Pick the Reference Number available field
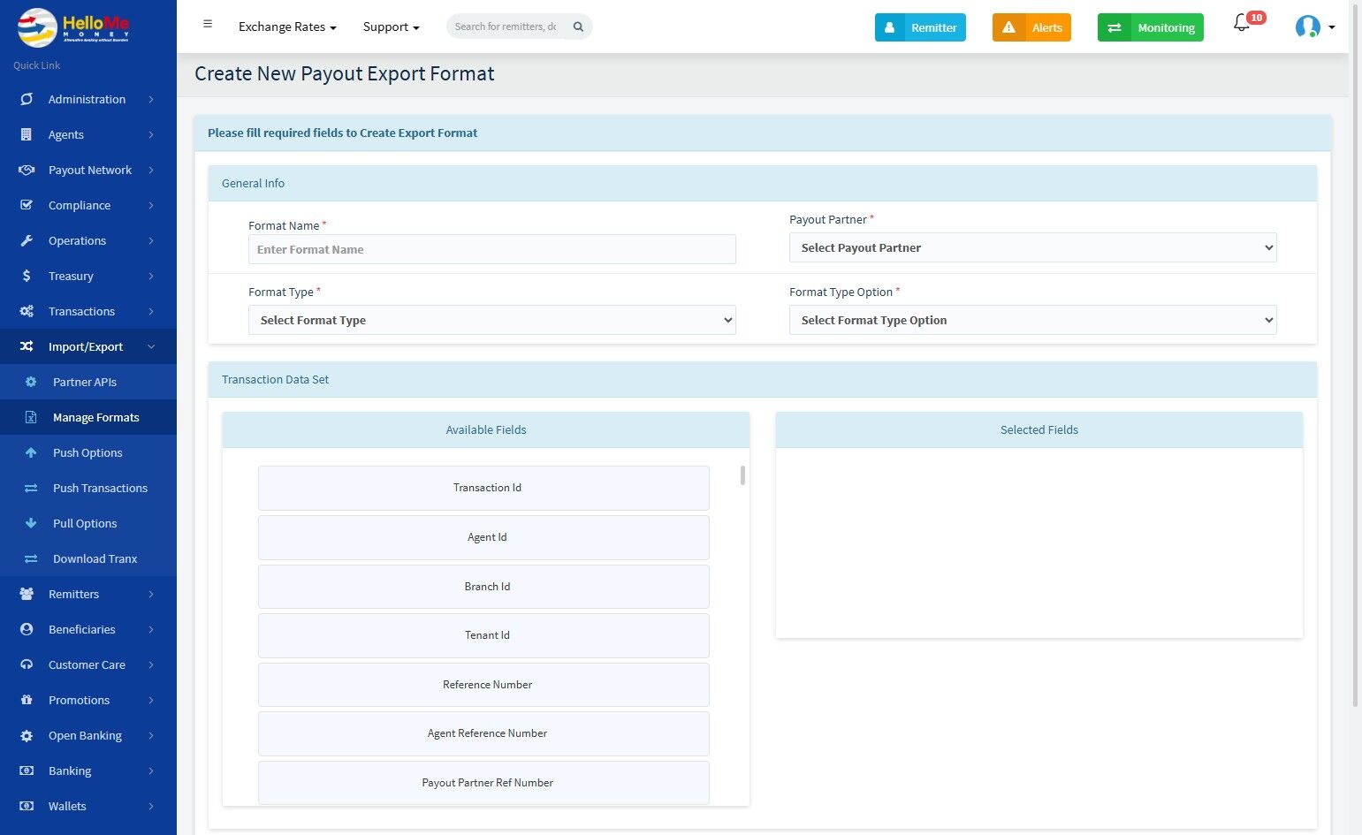 point(483,685)
